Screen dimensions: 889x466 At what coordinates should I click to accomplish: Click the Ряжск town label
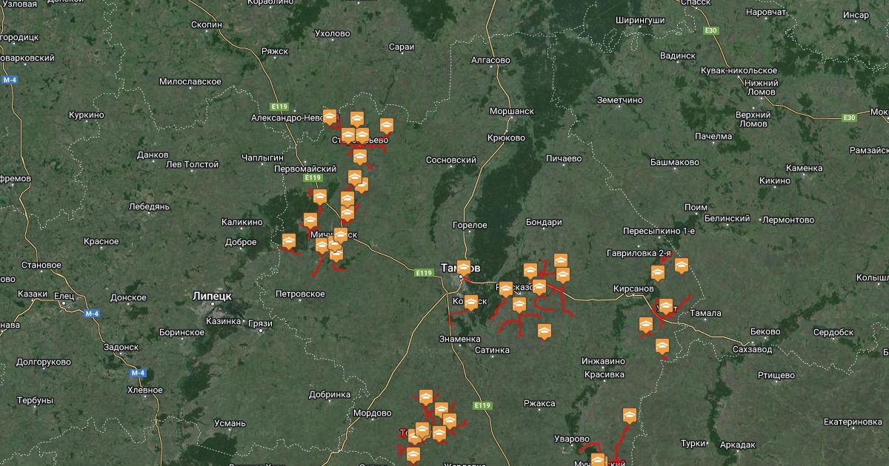[x=274, y=51]
